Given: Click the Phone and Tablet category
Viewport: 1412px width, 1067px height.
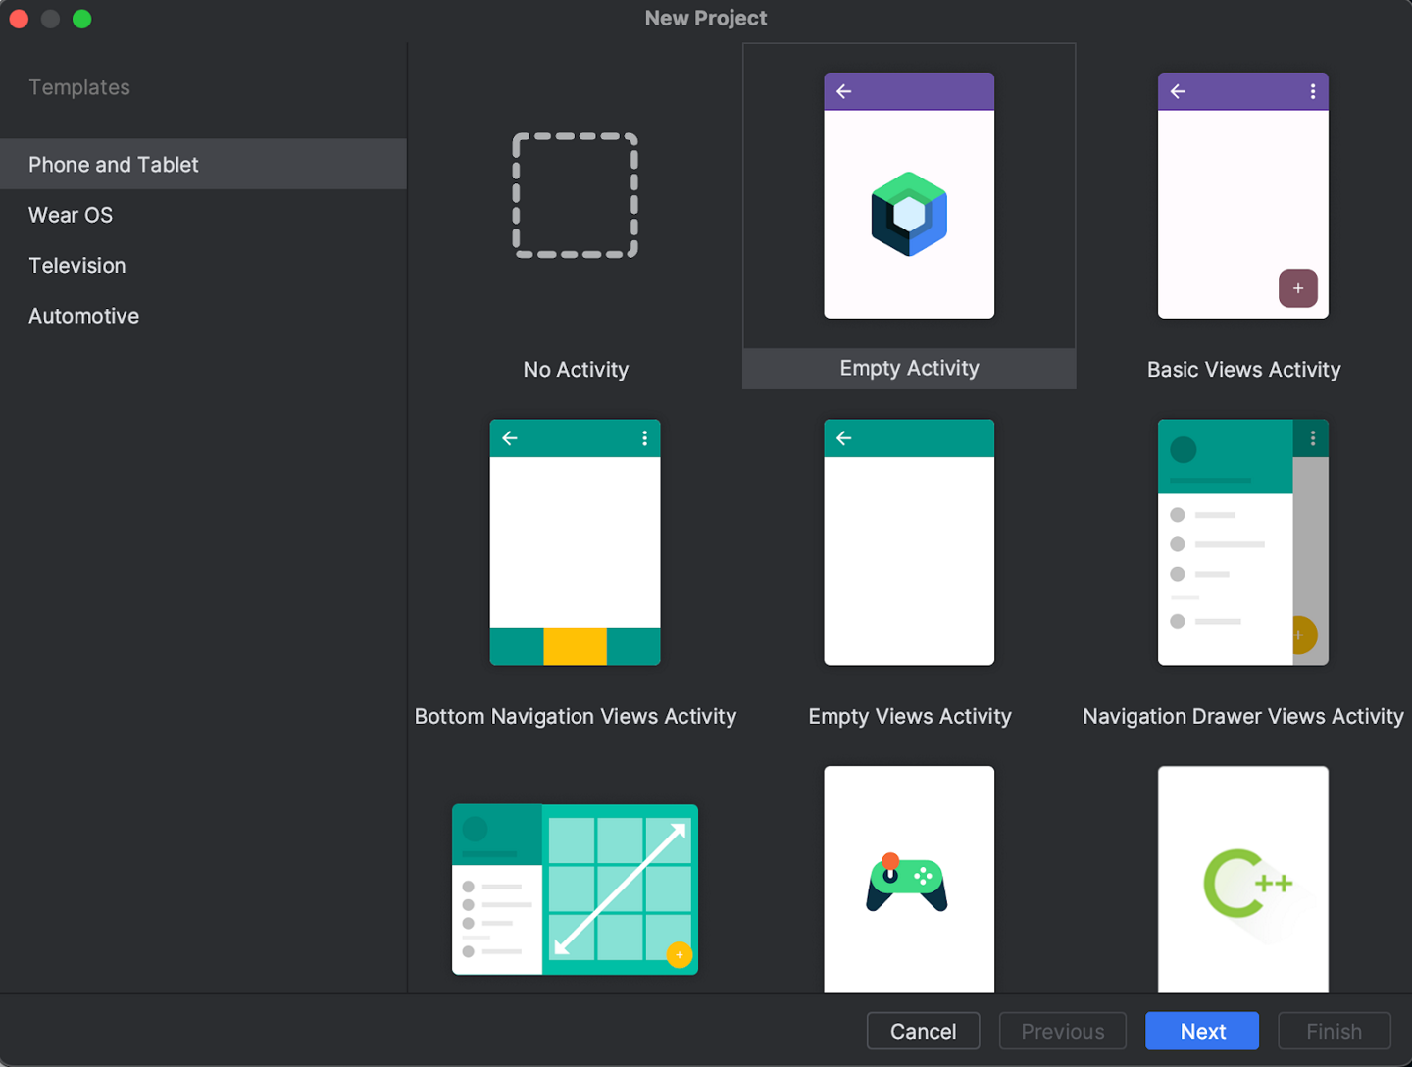Looking at the screenshot, I should [x=113, y=164].
